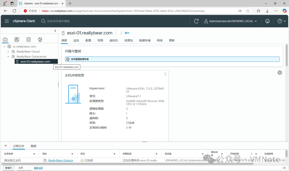
Task: Filter the 排队时间 column
Action: tap(222, 154)
